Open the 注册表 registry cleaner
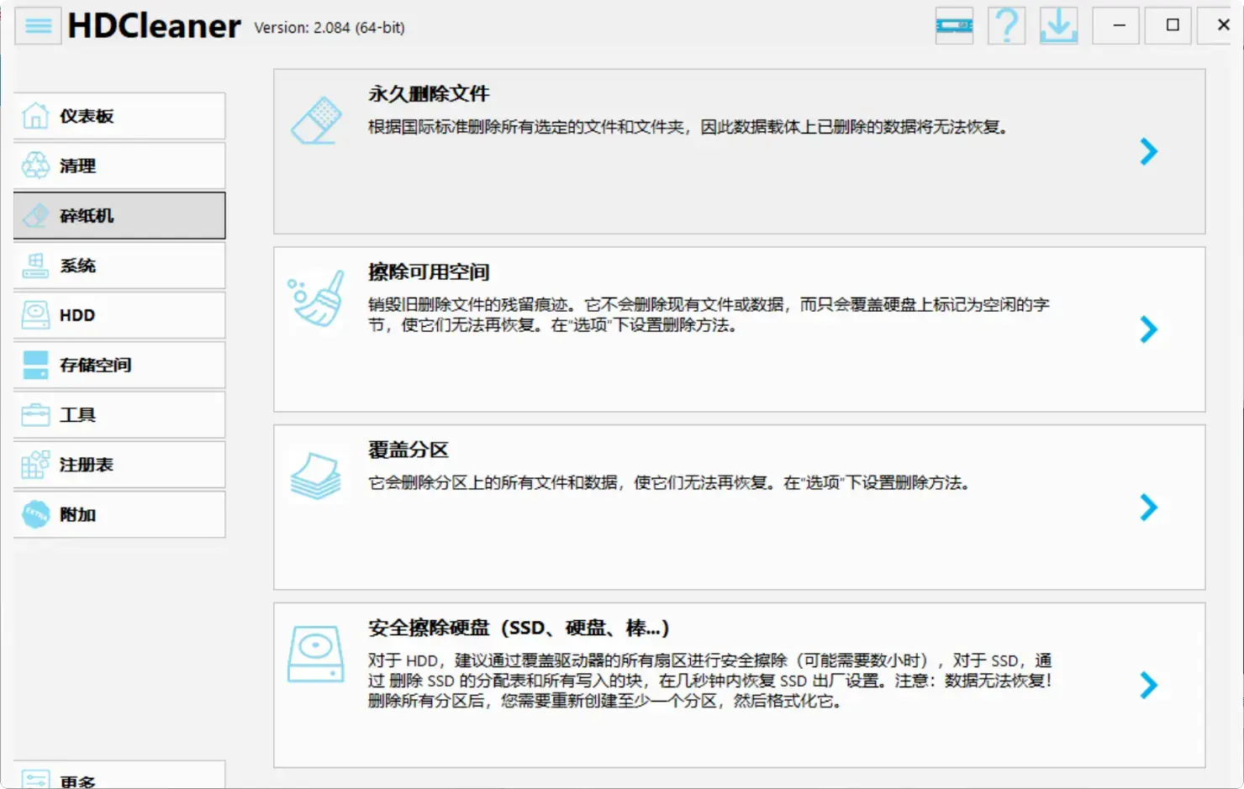The image size is (1244, 789). pos(34,465)
